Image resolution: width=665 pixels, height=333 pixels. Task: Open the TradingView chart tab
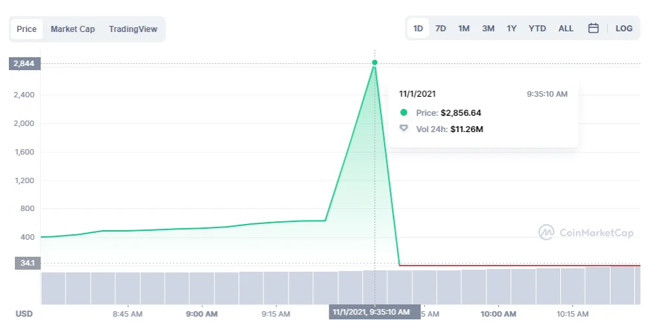tap(133, 29)
